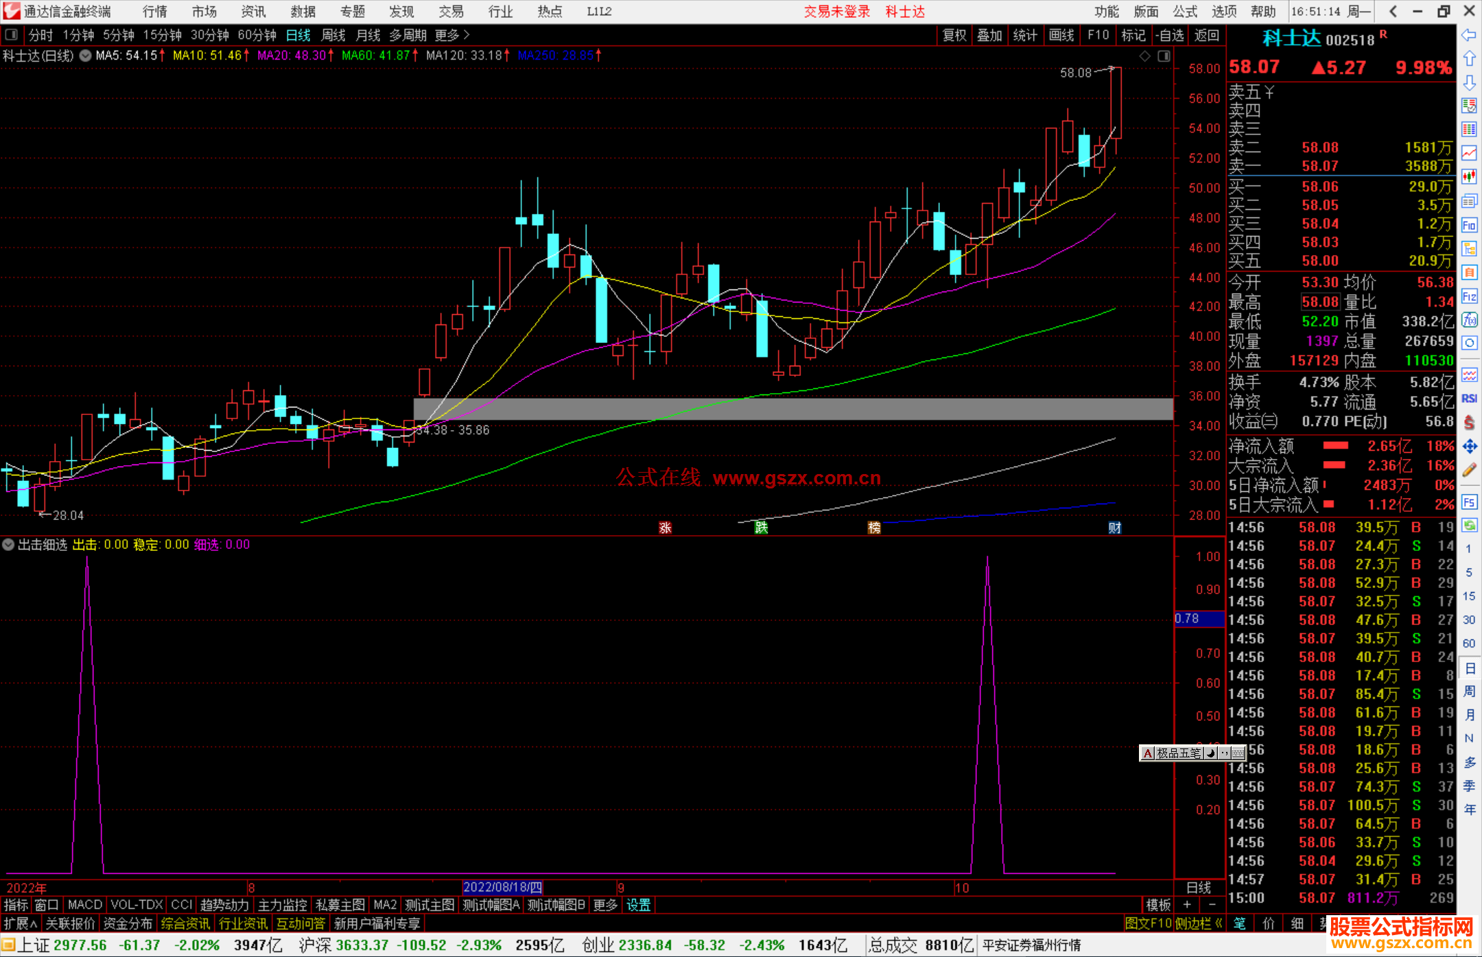
Task: Select the MACD indicator tab
Action: (85, 905)
